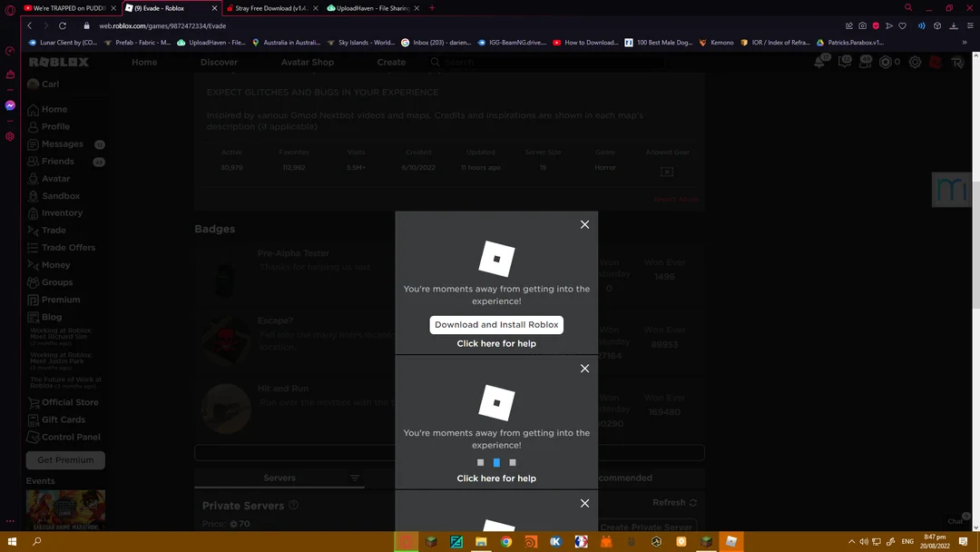This screenshot has height=552, width=980.
Task: Open the notifications bell in the navbar
Action: click(x=820, y=62)
